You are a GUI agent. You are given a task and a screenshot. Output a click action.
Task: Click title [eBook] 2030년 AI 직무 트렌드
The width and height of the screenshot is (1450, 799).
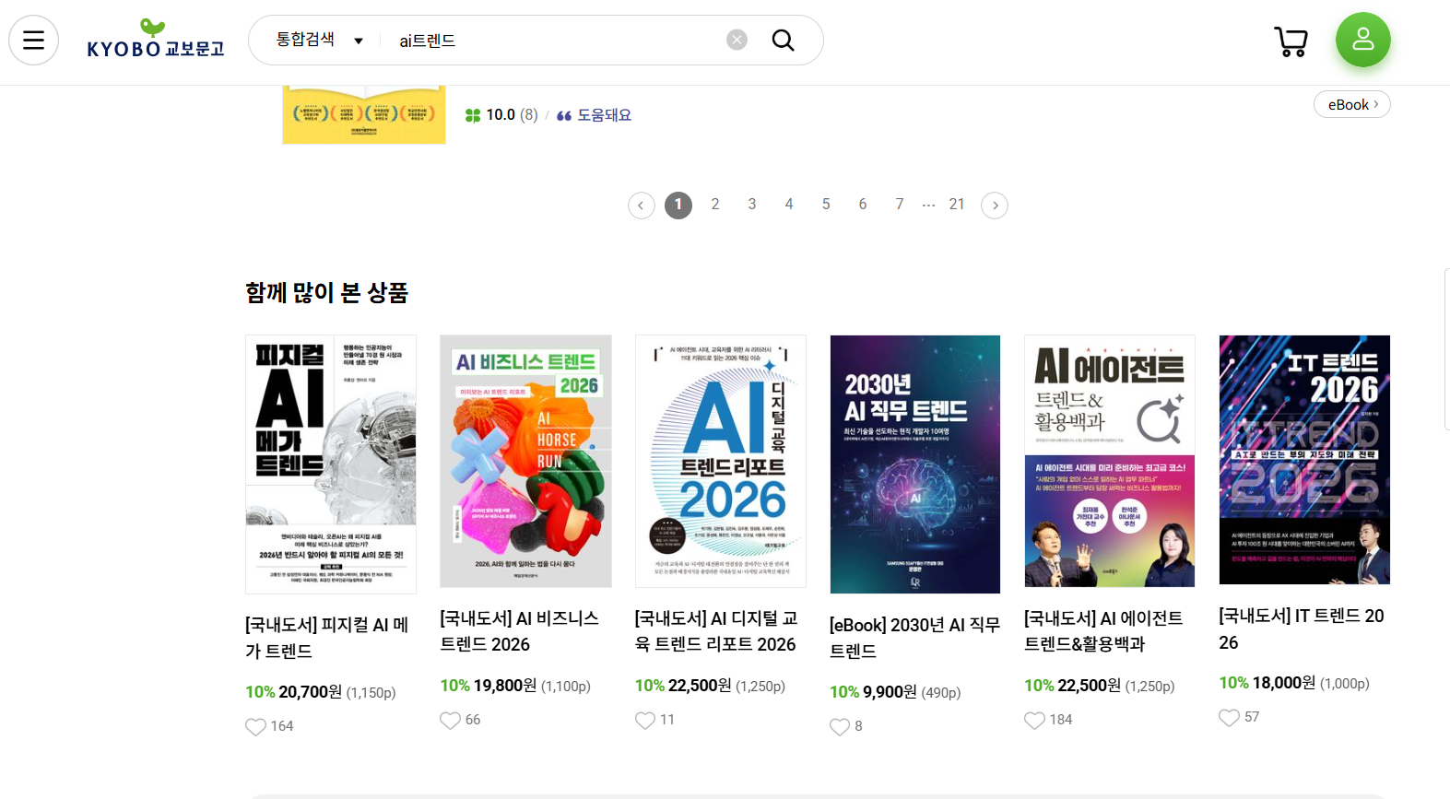pyautogui.click(x=914, y=638)
